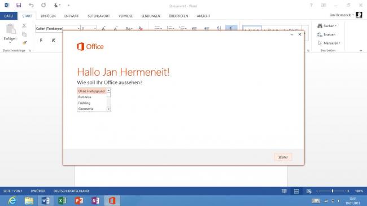
Task: Expand the Einfügen paste options arrow
Action: (10, 43)
